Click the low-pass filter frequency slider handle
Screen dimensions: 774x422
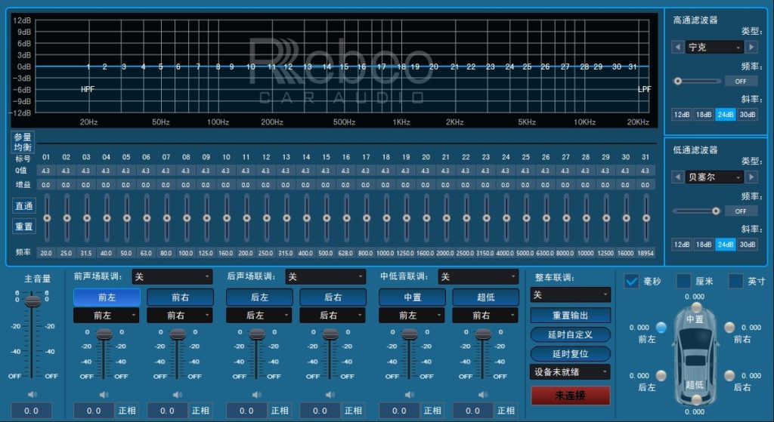tap(716, 211)
